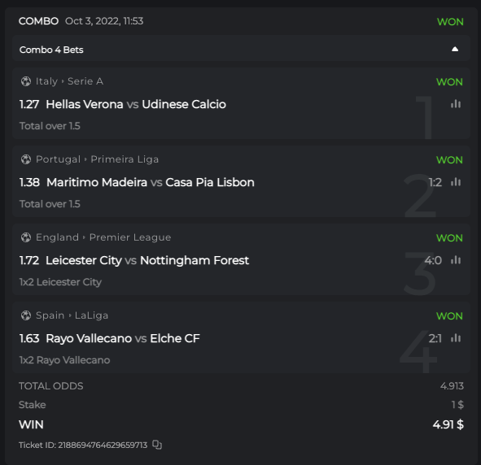This screenshot has height=465, width=481.
Task: Click the 2:1 Rayo Vallecano score result
Action: pos(435,338)
